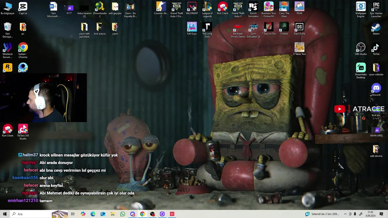Open Selendi'de 2 bin 269... news widget
This screenshot has width=388, height=218.
pyautogui.click(x=322, y=214)
